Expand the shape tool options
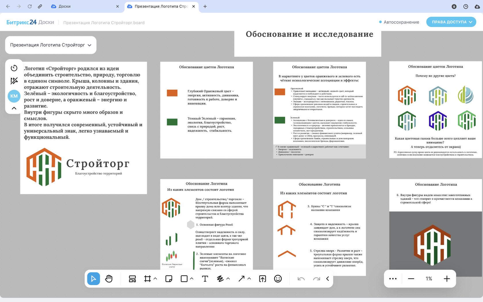483x302 pixels. click(x=192, y=278)
